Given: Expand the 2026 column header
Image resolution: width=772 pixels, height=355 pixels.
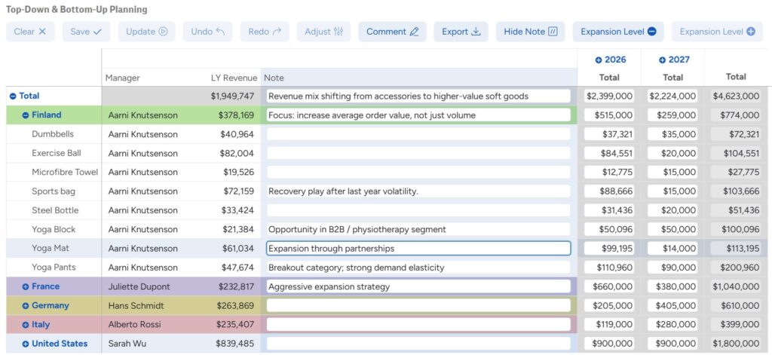Looking at the screenshot, I should (x=599, y=60).
